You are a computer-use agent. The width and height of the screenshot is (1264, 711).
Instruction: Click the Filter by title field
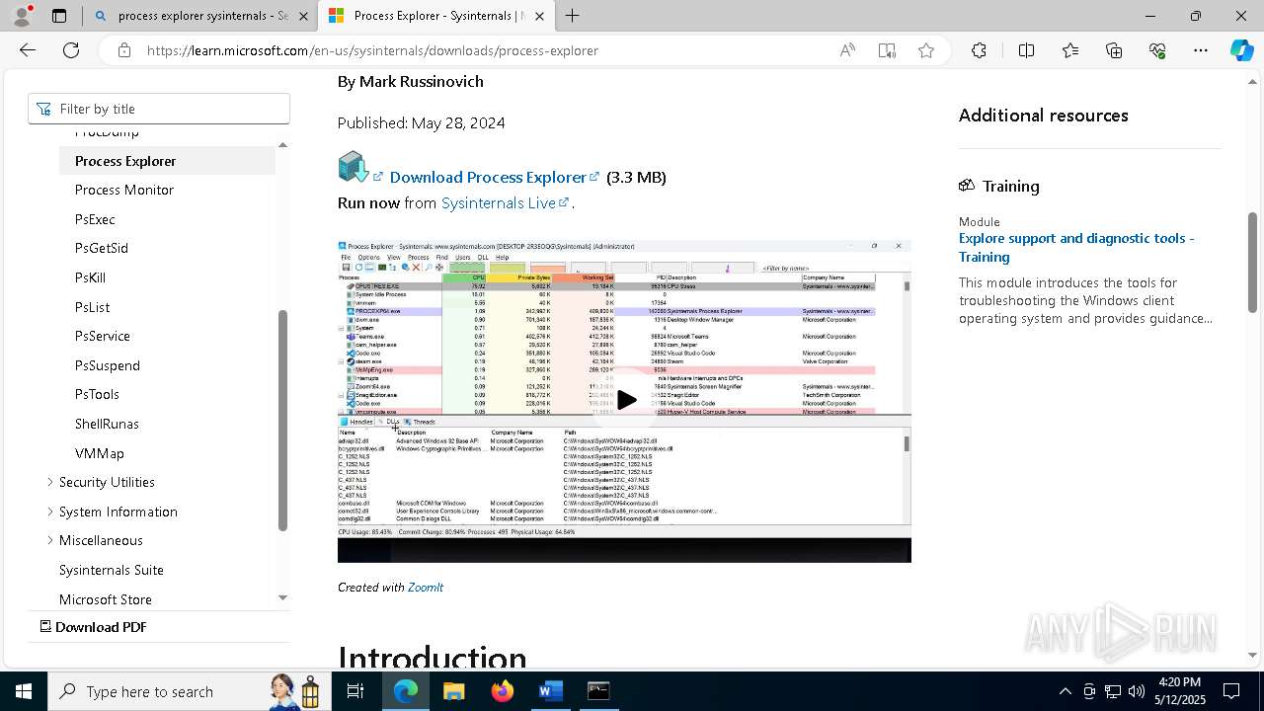coord(159,109)
